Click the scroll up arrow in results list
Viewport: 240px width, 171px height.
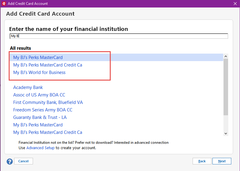226,56
